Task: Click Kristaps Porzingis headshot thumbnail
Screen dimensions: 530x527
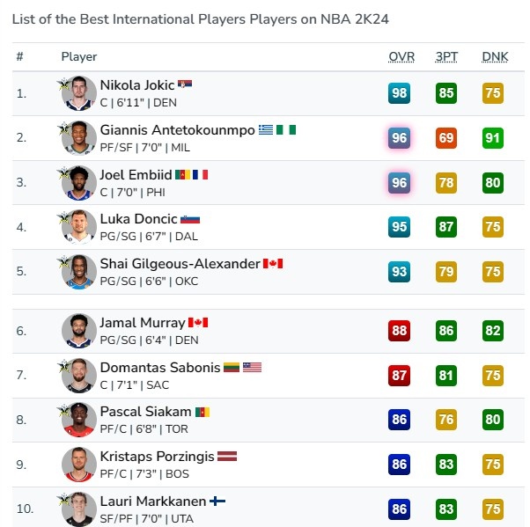Action: [79, 465]
